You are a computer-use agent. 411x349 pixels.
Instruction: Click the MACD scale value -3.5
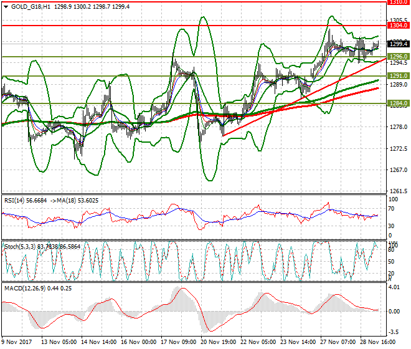394,332
